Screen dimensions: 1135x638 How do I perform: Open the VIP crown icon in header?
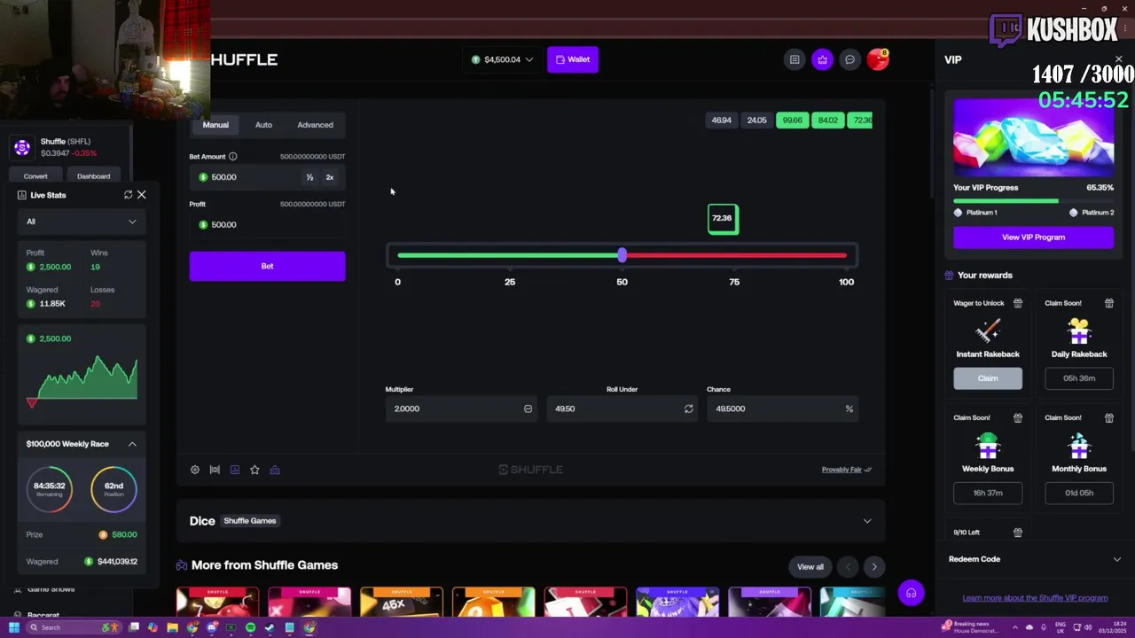point(823,59)
